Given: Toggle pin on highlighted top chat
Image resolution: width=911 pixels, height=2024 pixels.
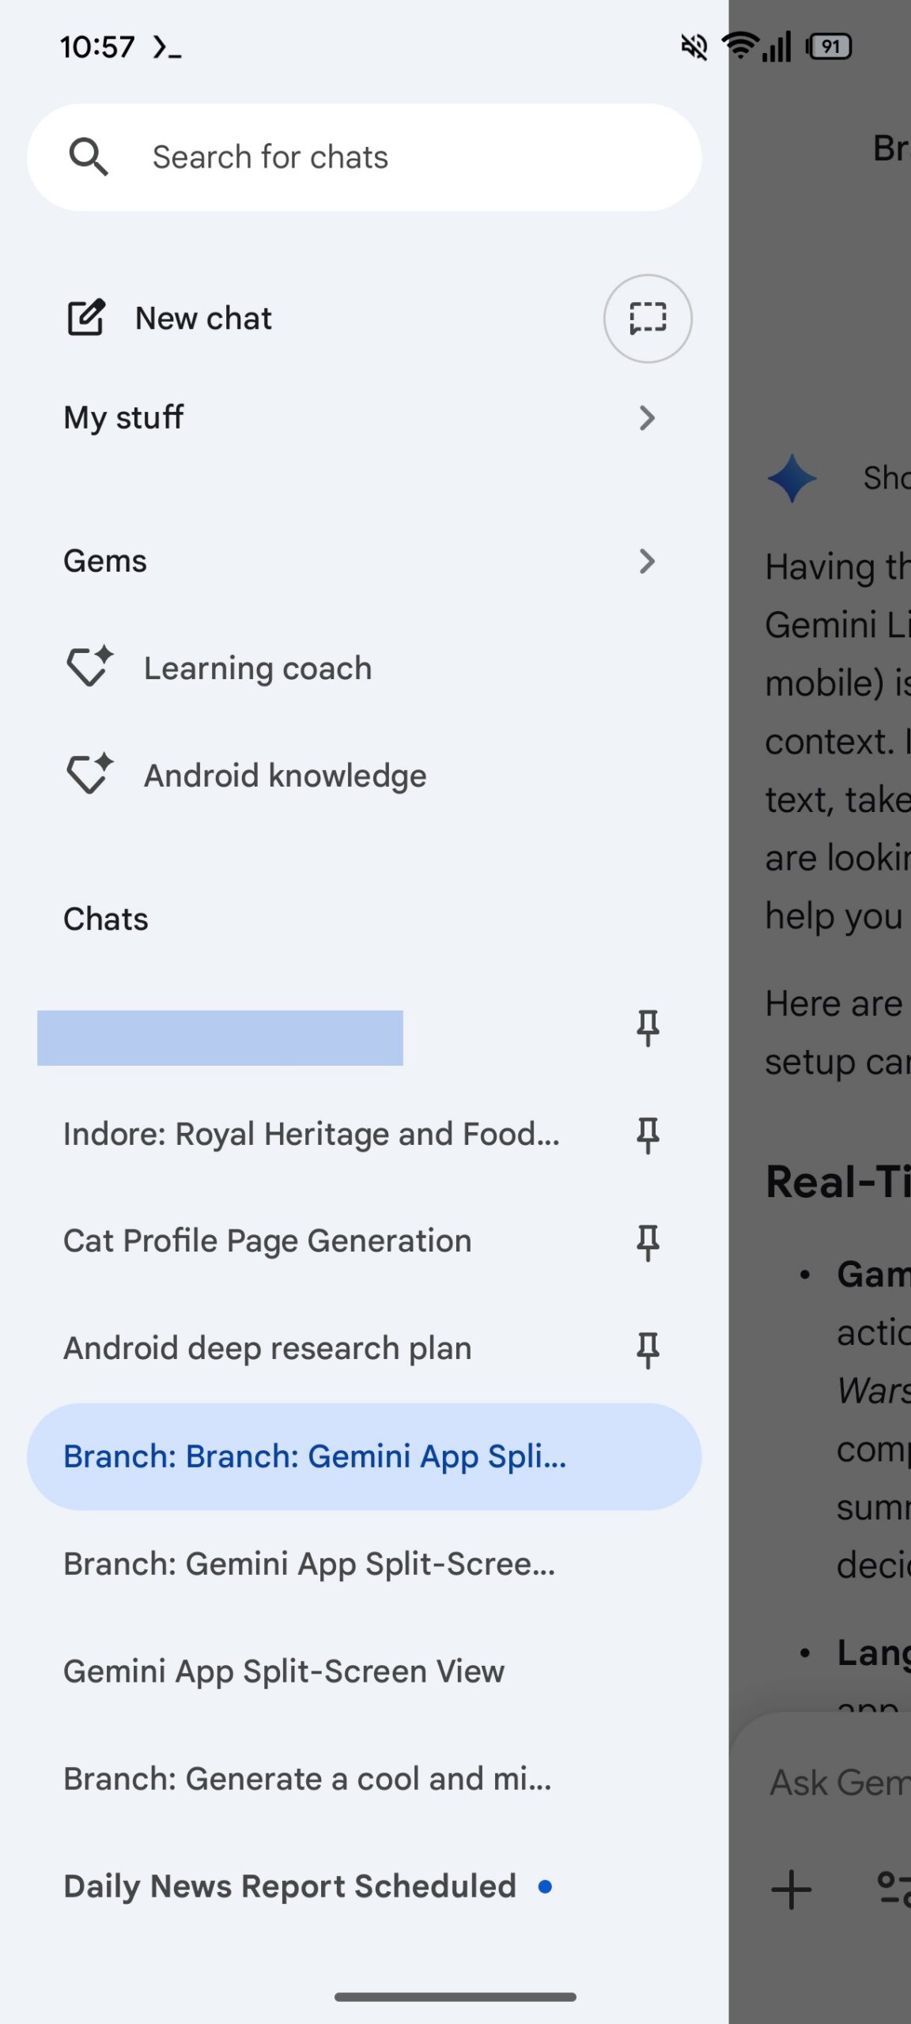Looking at the screenshot, I should (648, 1028).
